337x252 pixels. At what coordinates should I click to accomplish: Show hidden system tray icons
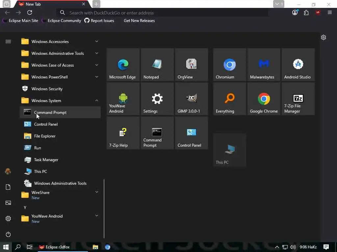click(x=277, y=247)
